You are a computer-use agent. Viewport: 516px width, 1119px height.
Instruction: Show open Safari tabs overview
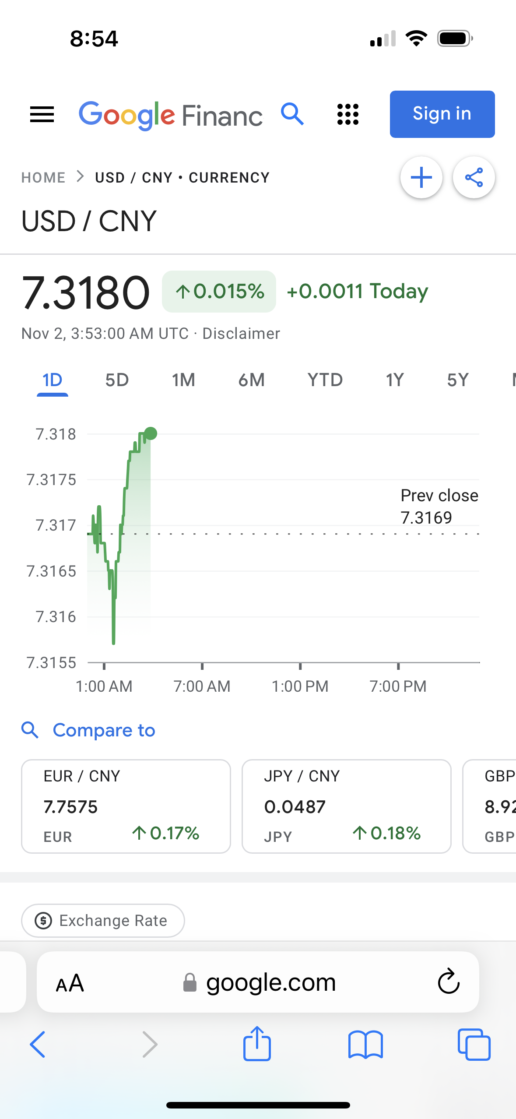pos(474,1045)
